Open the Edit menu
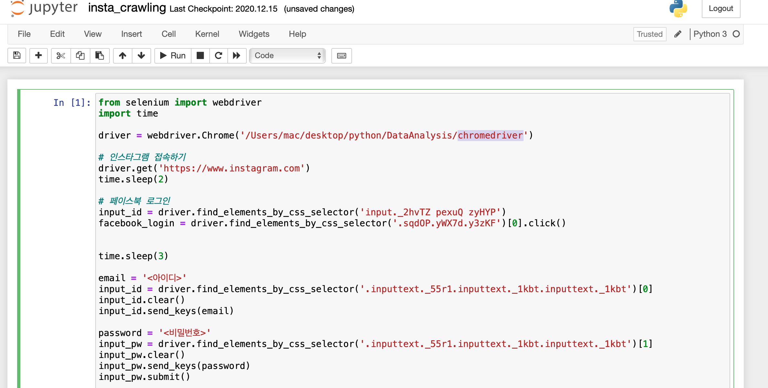This screenshot has width=768, height=388. point(57,34)
